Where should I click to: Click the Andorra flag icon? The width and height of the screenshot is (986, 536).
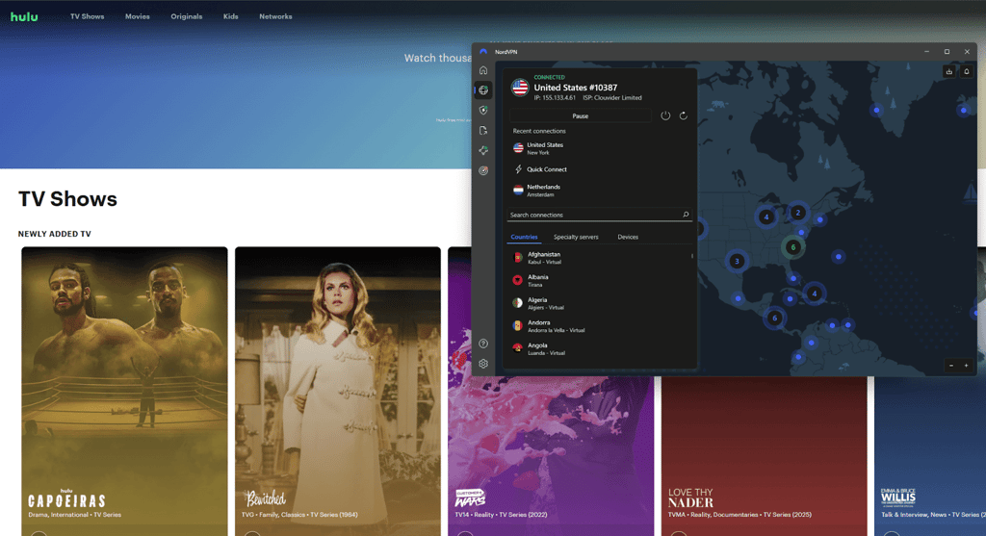tap(517, 325)
